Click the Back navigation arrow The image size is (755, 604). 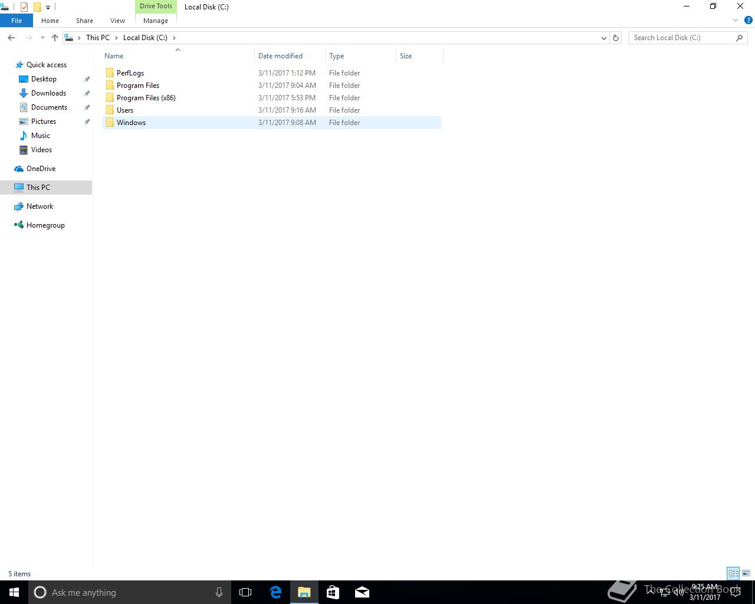[x=11, y=38]
